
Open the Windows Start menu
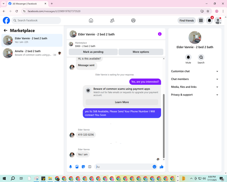coord(5,178)
